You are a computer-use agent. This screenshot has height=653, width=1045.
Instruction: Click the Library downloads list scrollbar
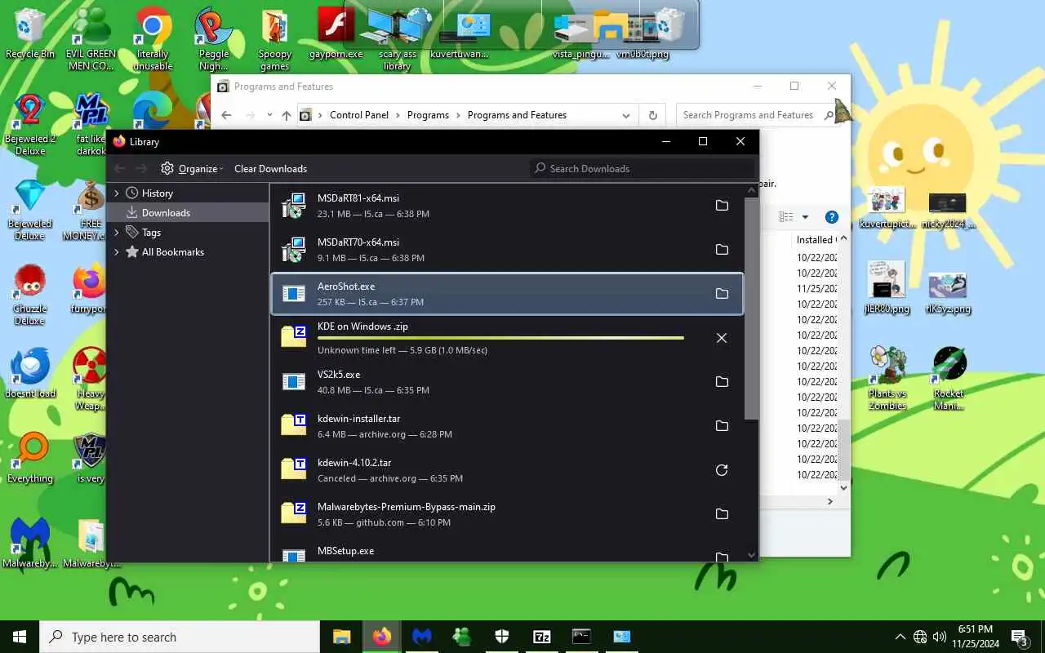(x=751, y=309)
